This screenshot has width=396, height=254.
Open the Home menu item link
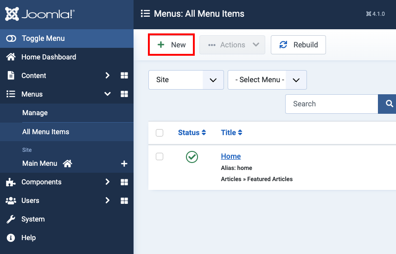[231, 156]
